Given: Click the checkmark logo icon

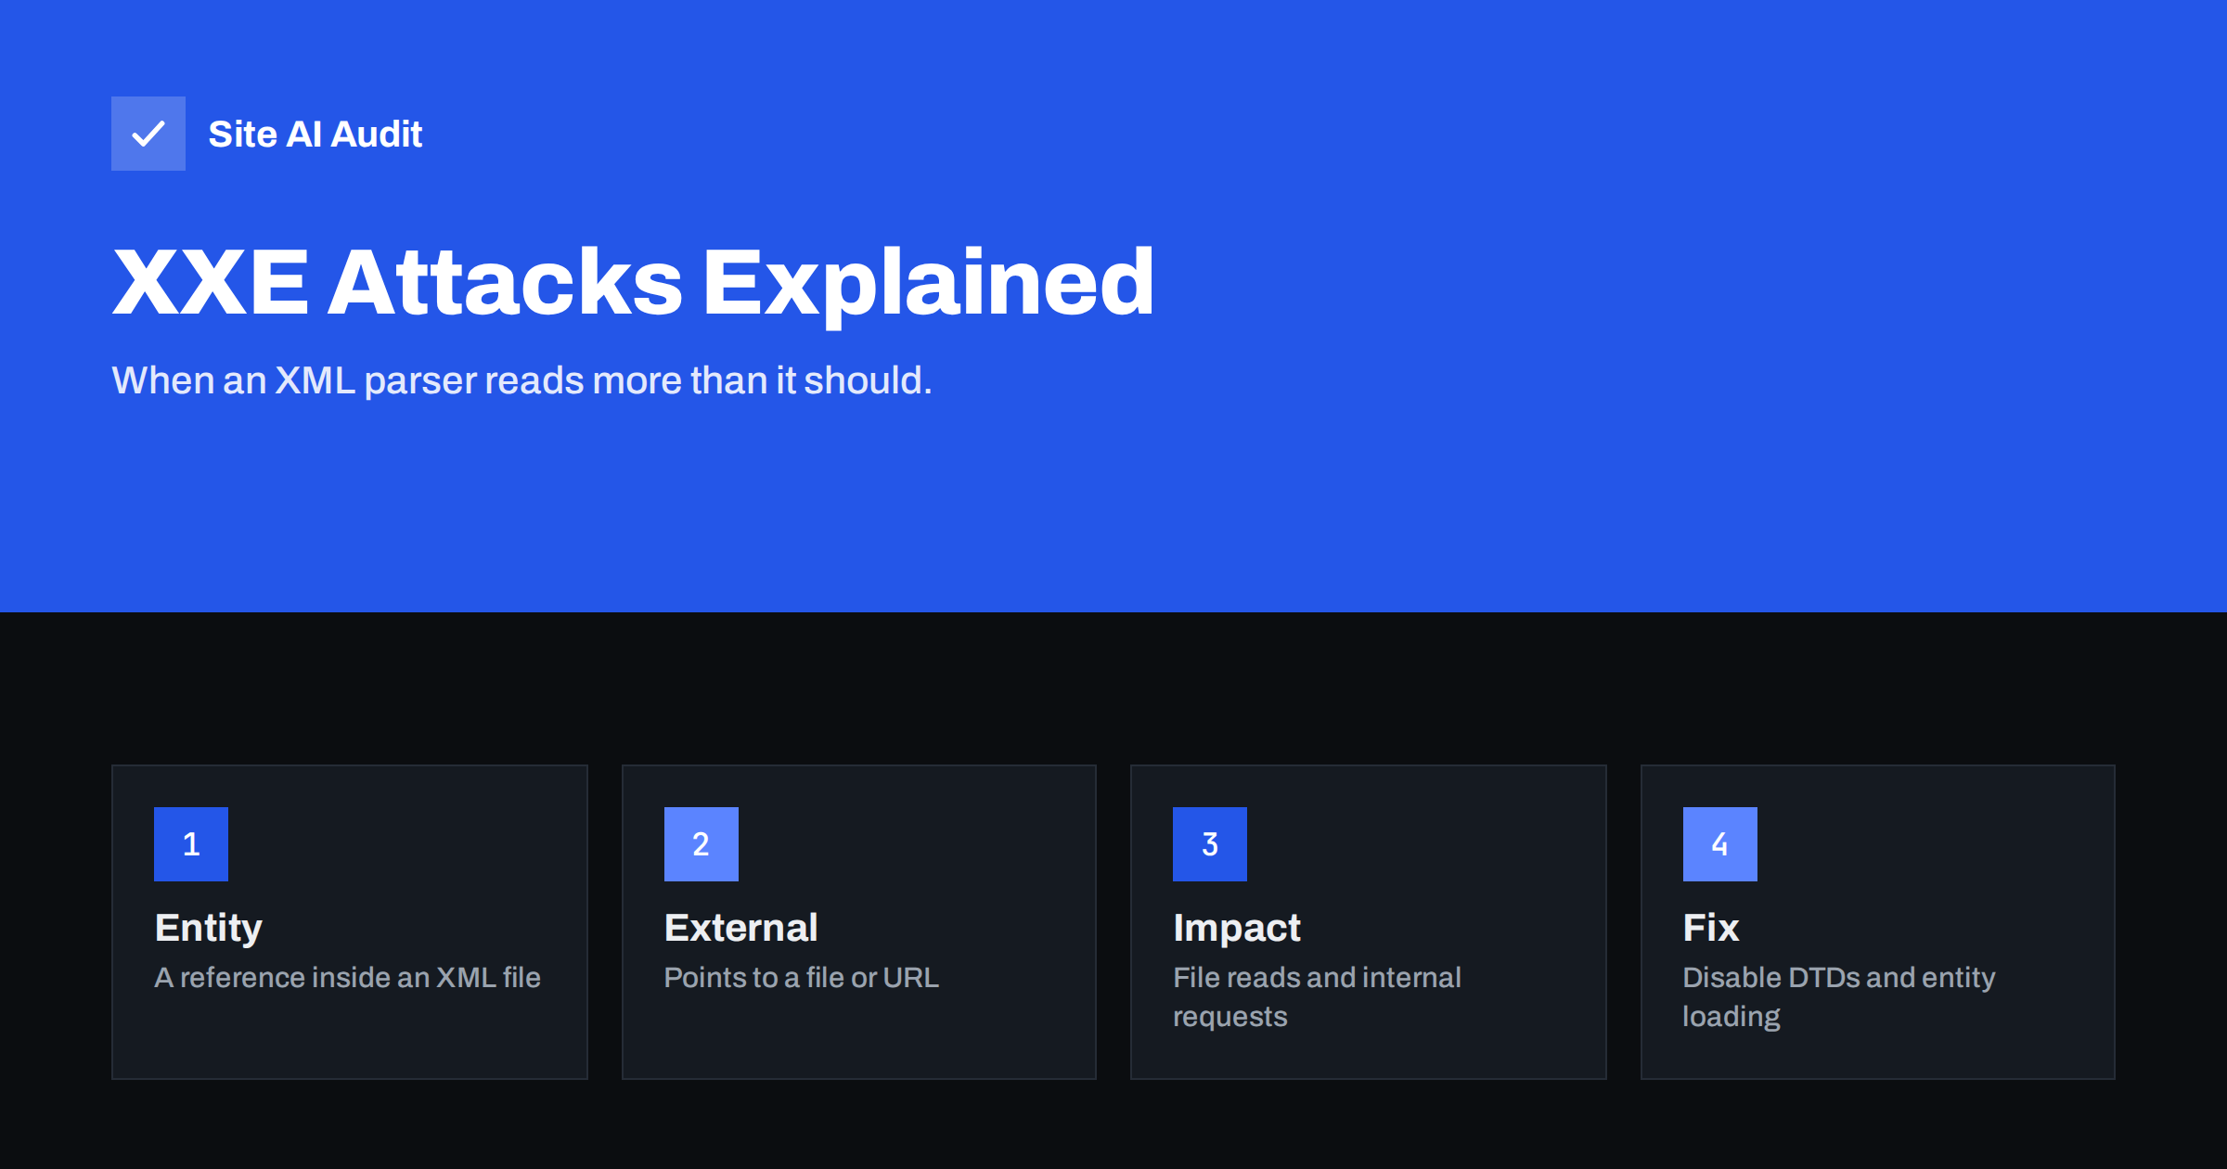Looking at the screenshot, I should 148,134.
